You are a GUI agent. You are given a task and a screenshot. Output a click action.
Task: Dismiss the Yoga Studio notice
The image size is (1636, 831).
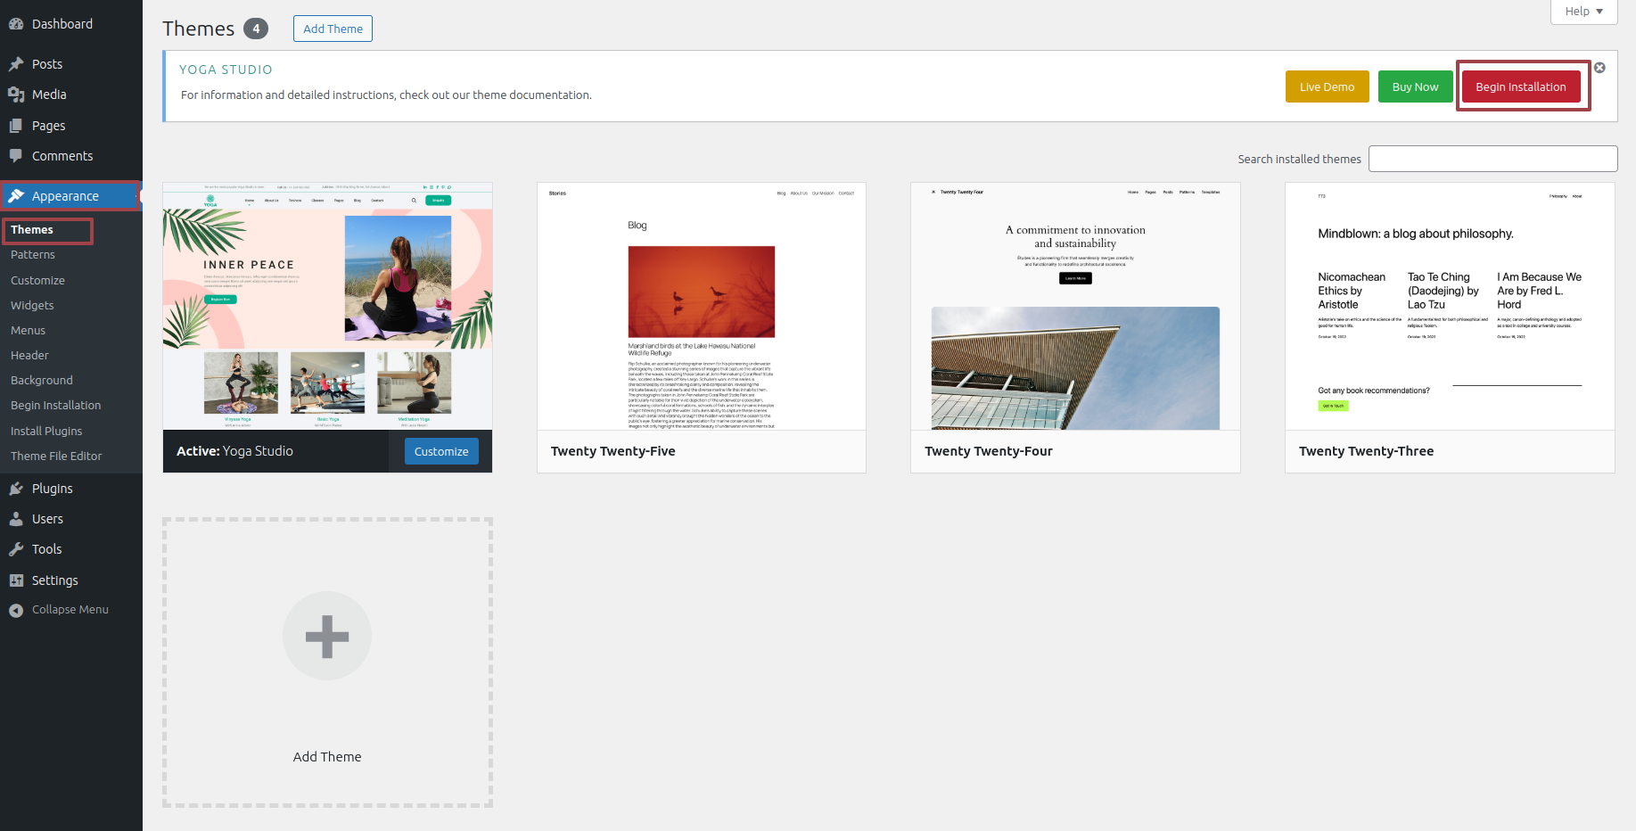(x=1599, y=68)
